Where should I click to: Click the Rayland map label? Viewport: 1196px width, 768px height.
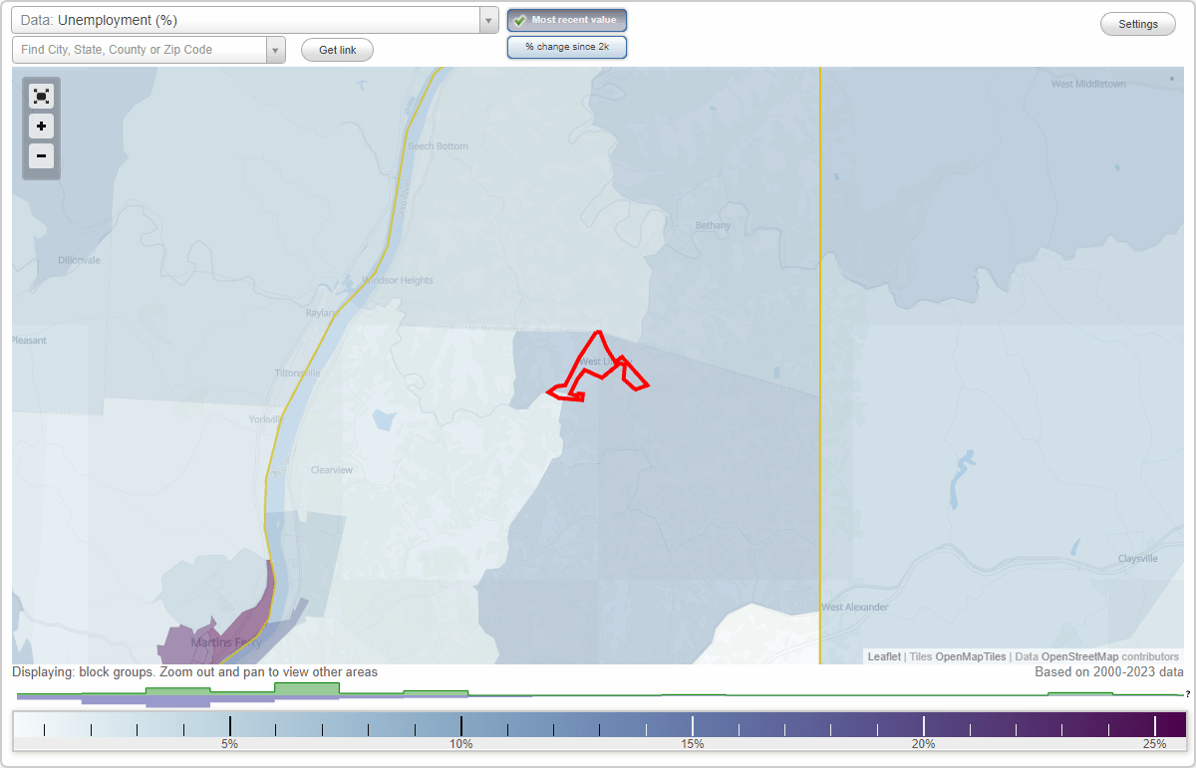pos(322,313)
